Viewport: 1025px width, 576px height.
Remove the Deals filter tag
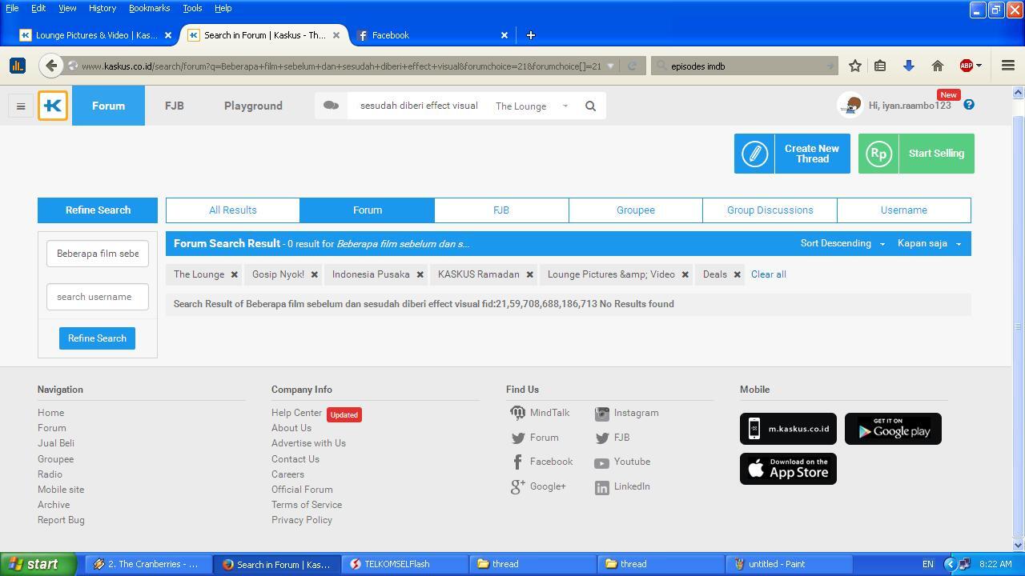(737, 274)
